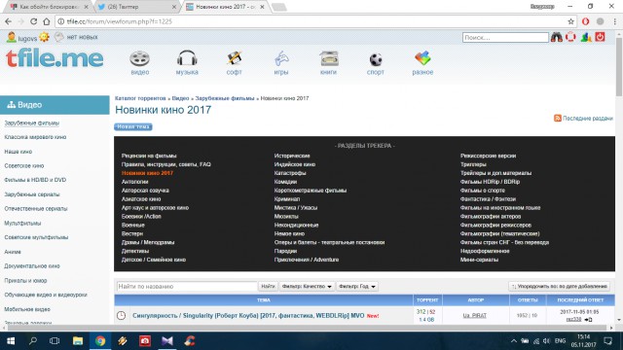Expand the Фильтр: Год dropdown

point(357,286)
